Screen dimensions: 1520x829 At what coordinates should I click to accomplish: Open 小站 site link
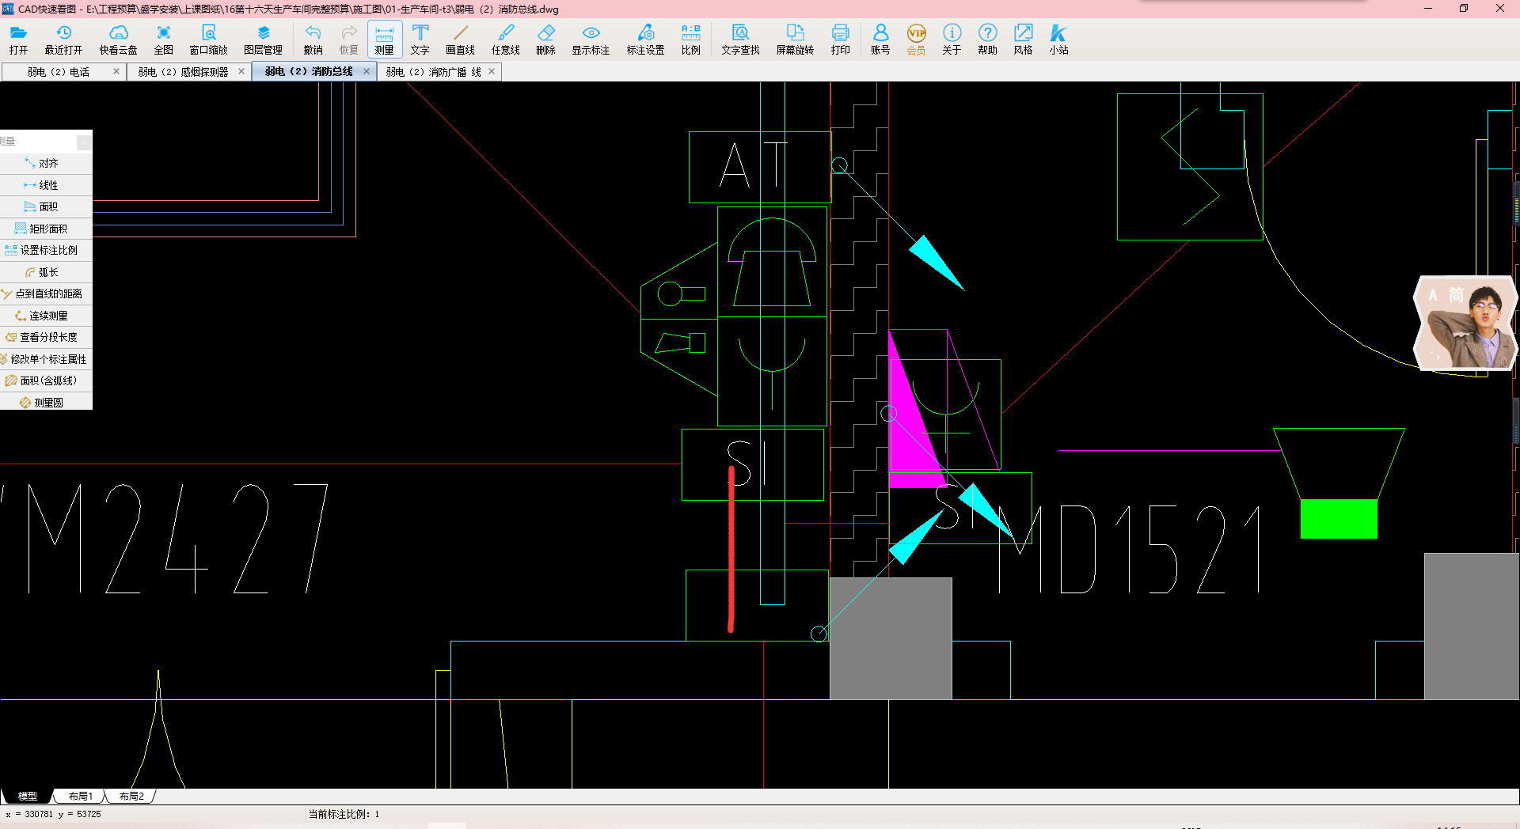point(1058,39)
